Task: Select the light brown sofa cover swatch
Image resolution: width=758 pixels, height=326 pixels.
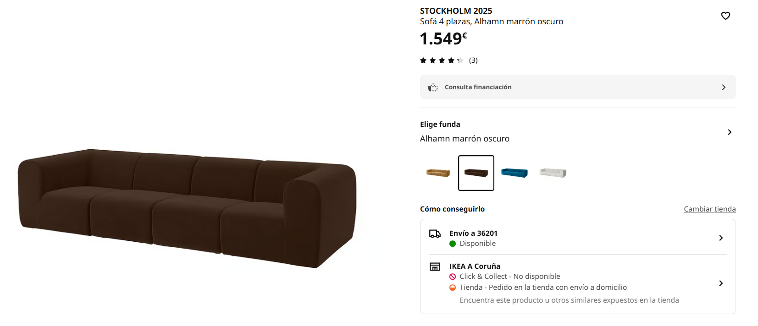Action: (438, 173)
